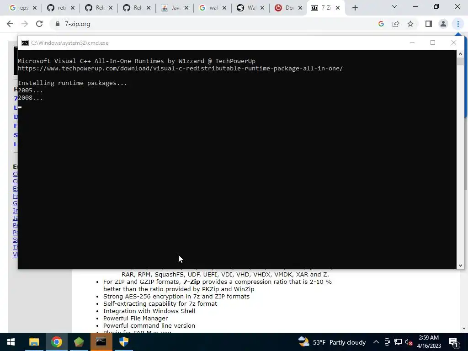The width and height of the screenshot is (468, 351).
Task: Close the 'eps' tab
Action: point(35,8)
